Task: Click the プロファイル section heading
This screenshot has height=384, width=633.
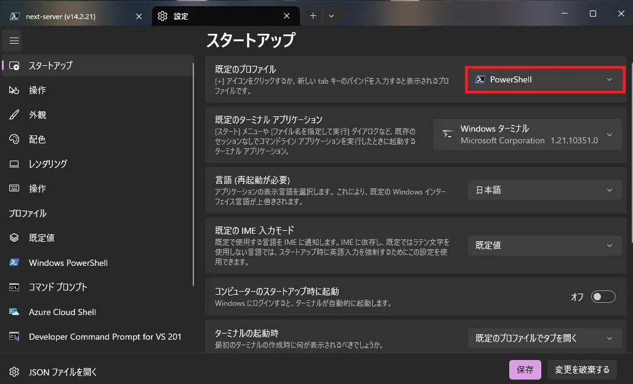Action: (28, 214)
